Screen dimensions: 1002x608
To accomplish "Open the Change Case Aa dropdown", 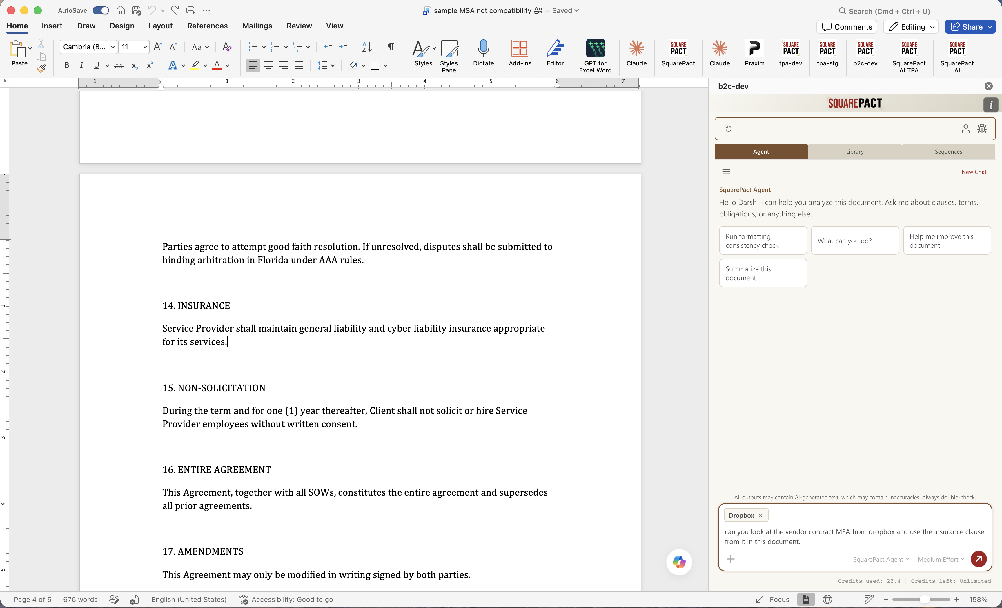I will coord(200,47).
